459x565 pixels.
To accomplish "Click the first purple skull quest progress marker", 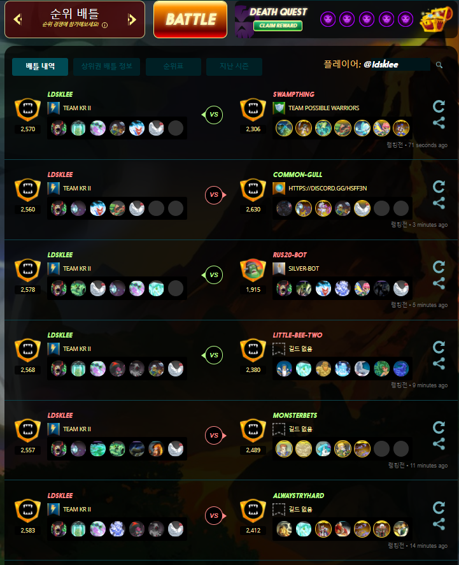I will pos(328,18).
